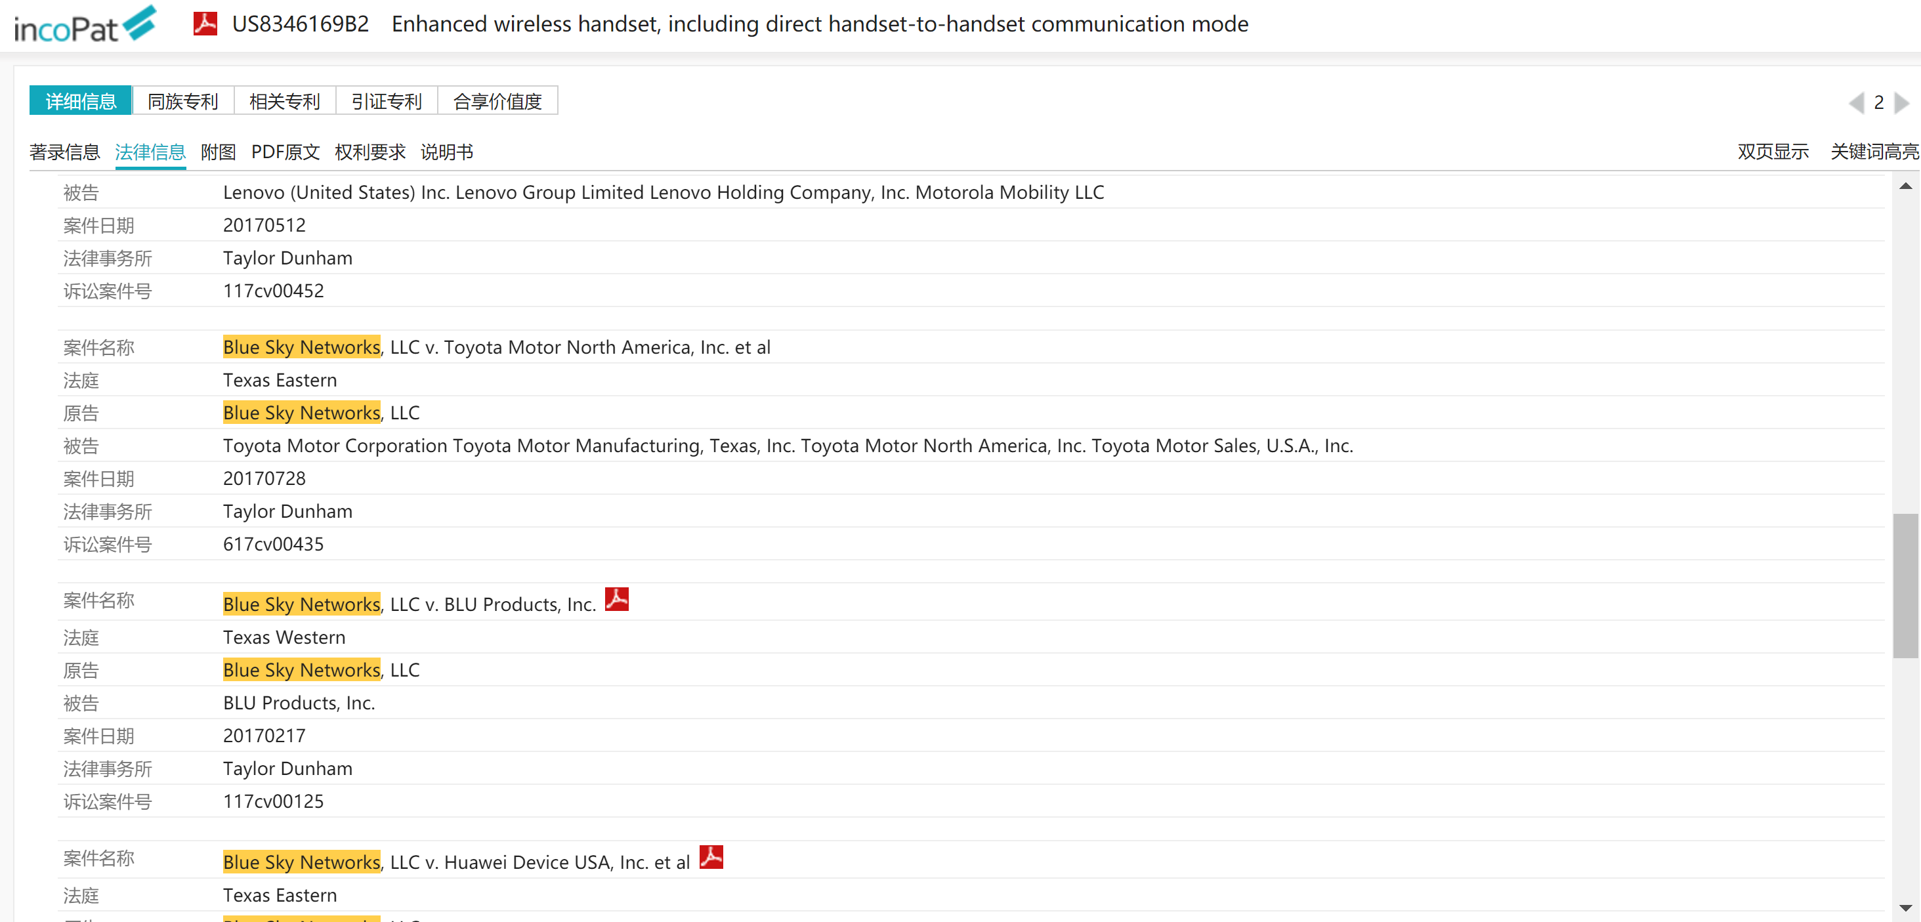
Task: Toggle 双页显示 dual-page display
Action: (1772, 152)
